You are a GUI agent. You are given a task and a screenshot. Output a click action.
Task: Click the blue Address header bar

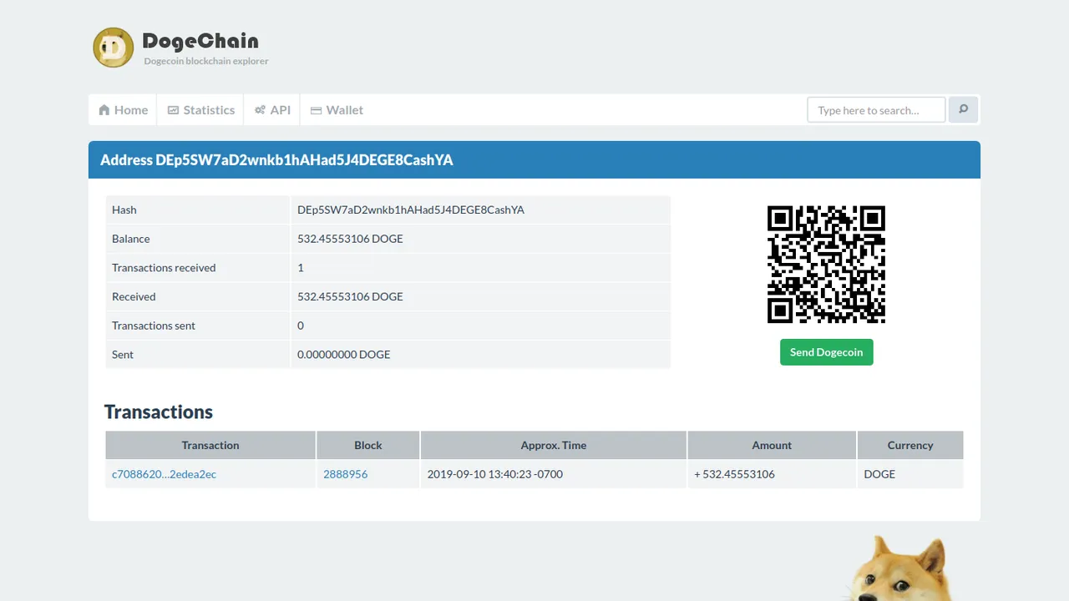coord(534,159)
